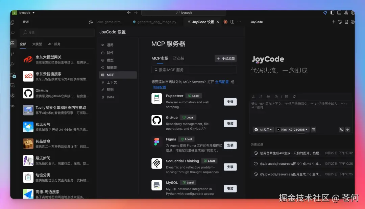
Task: Click the flame icon beside JoyCode 设置 tab
Action: [225, 21]
